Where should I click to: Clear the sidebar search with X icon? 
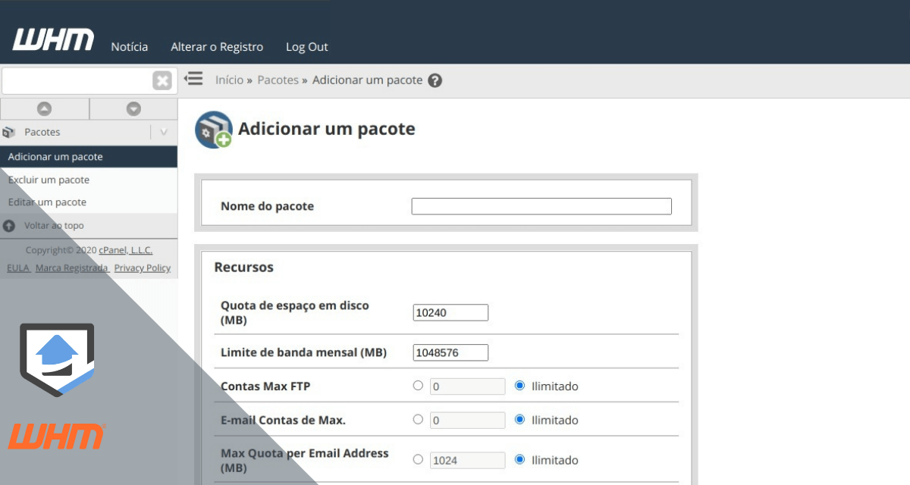point(162,80)
